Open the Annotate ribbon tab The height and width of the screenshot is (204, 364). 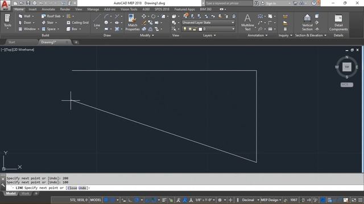coord(48,9)
